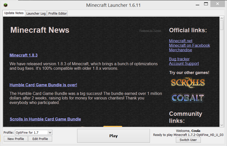Image resolution: width=227 pixels, height=146 pixels.
Task: Click the Official links: heading
Action: (188, 30)
